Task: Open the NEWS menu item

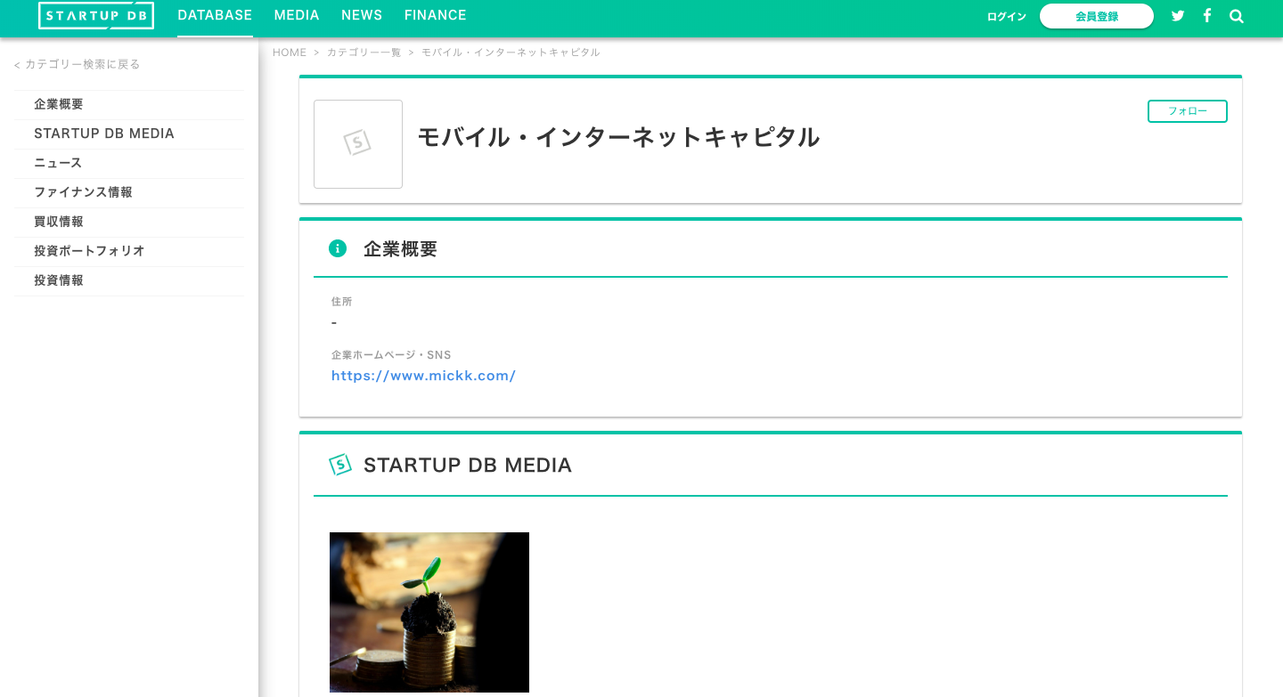Action: coord(362,15)
